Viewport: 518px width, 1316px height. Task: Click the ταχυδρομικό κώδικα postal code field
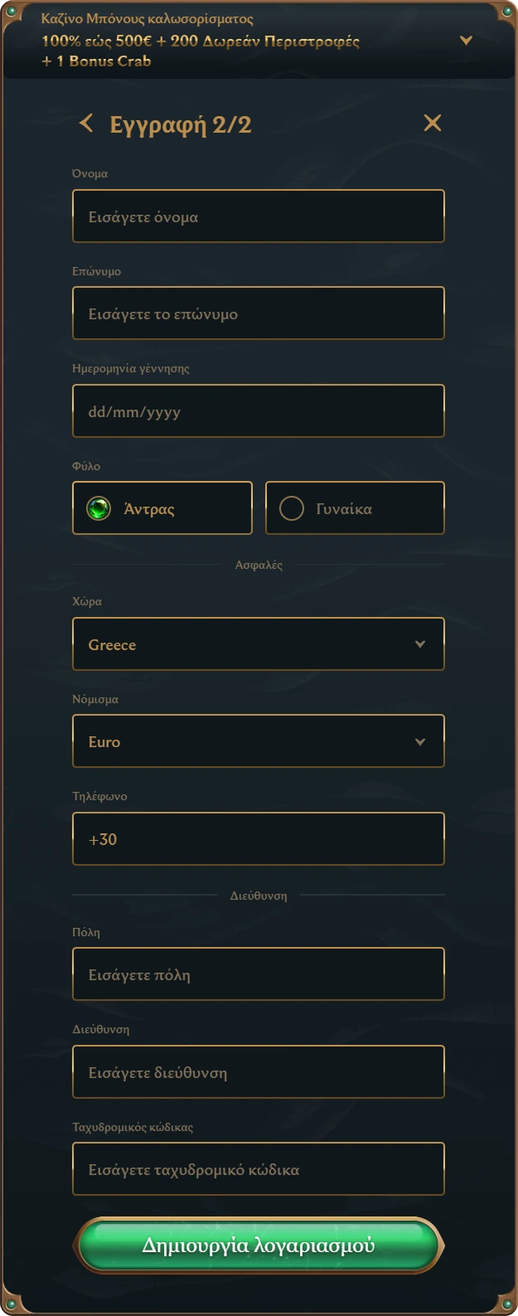[x=259, y=1169]
